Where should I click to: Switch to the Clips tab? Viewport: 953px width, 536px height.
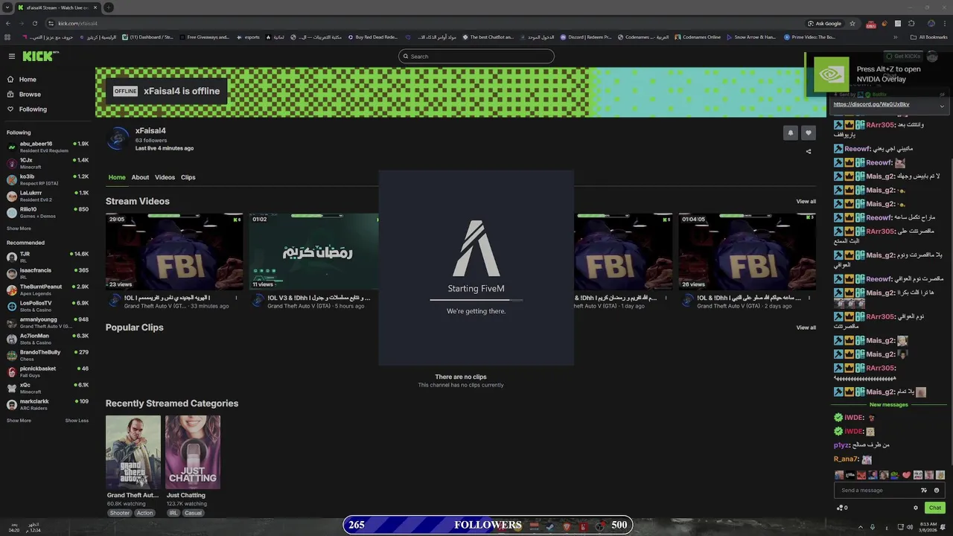coord(188,177)
